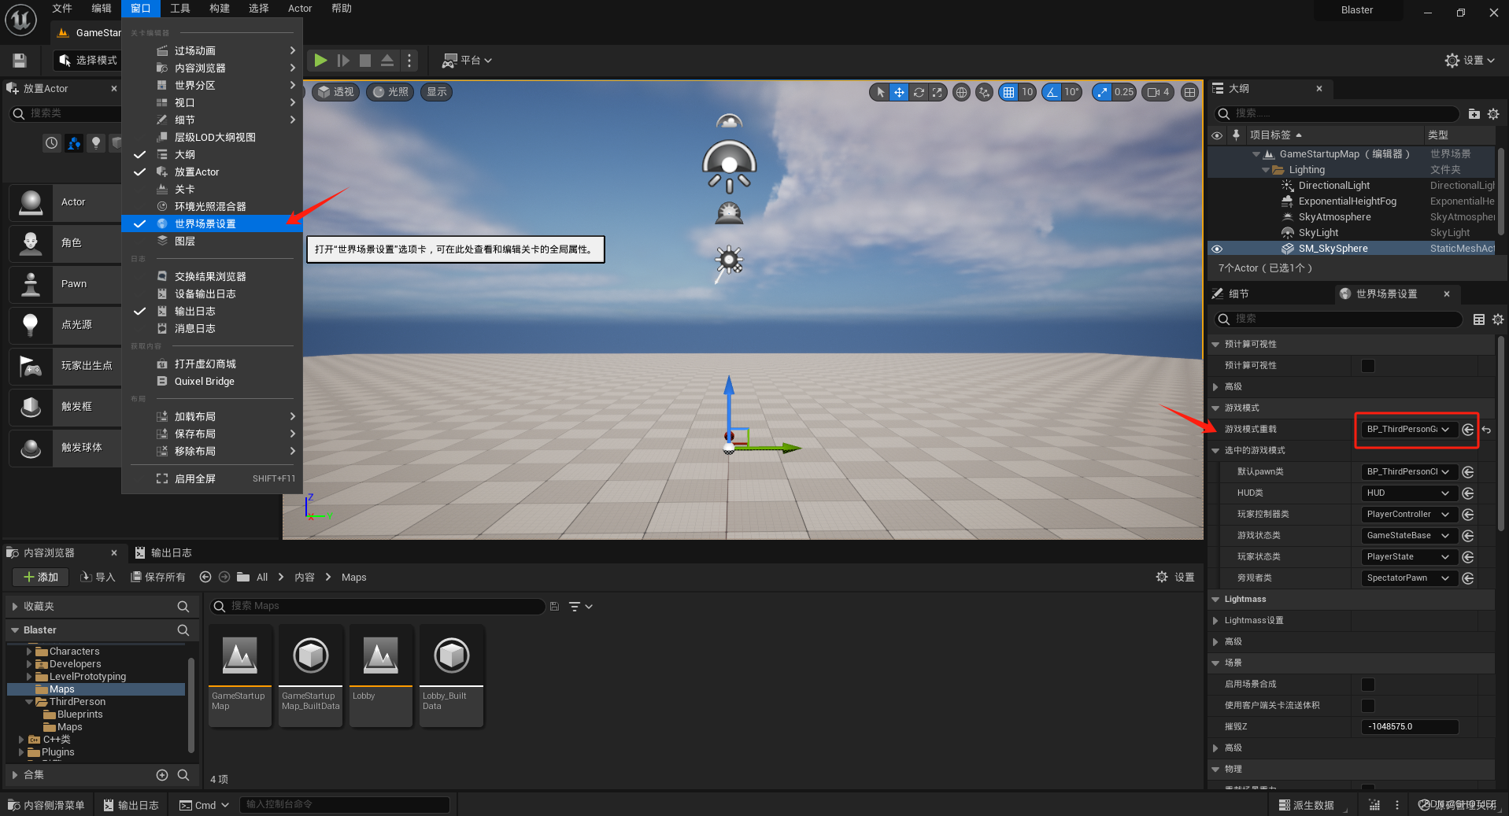Select the scale gizmo tool in viewport

click(x=937, y=92)
